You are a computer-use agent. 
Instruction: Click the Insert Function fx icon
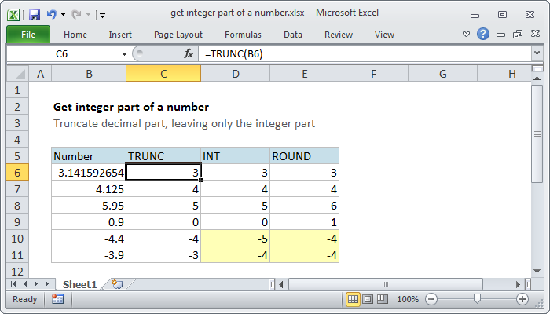(189, 53)
